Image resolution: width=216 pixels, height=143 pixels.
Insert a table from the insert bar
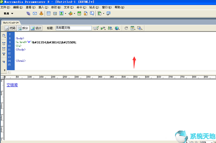(49, 14)
